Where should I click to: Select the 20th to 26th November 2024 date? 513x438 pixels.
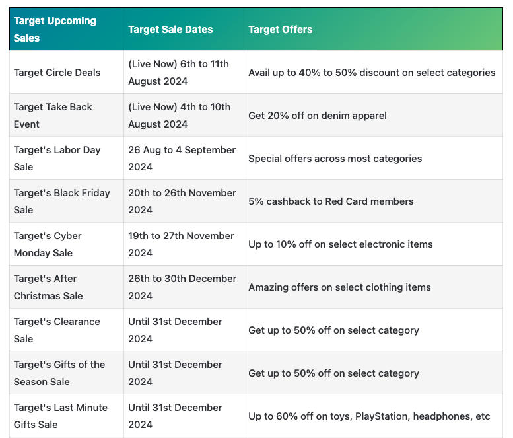coord(184,201)
